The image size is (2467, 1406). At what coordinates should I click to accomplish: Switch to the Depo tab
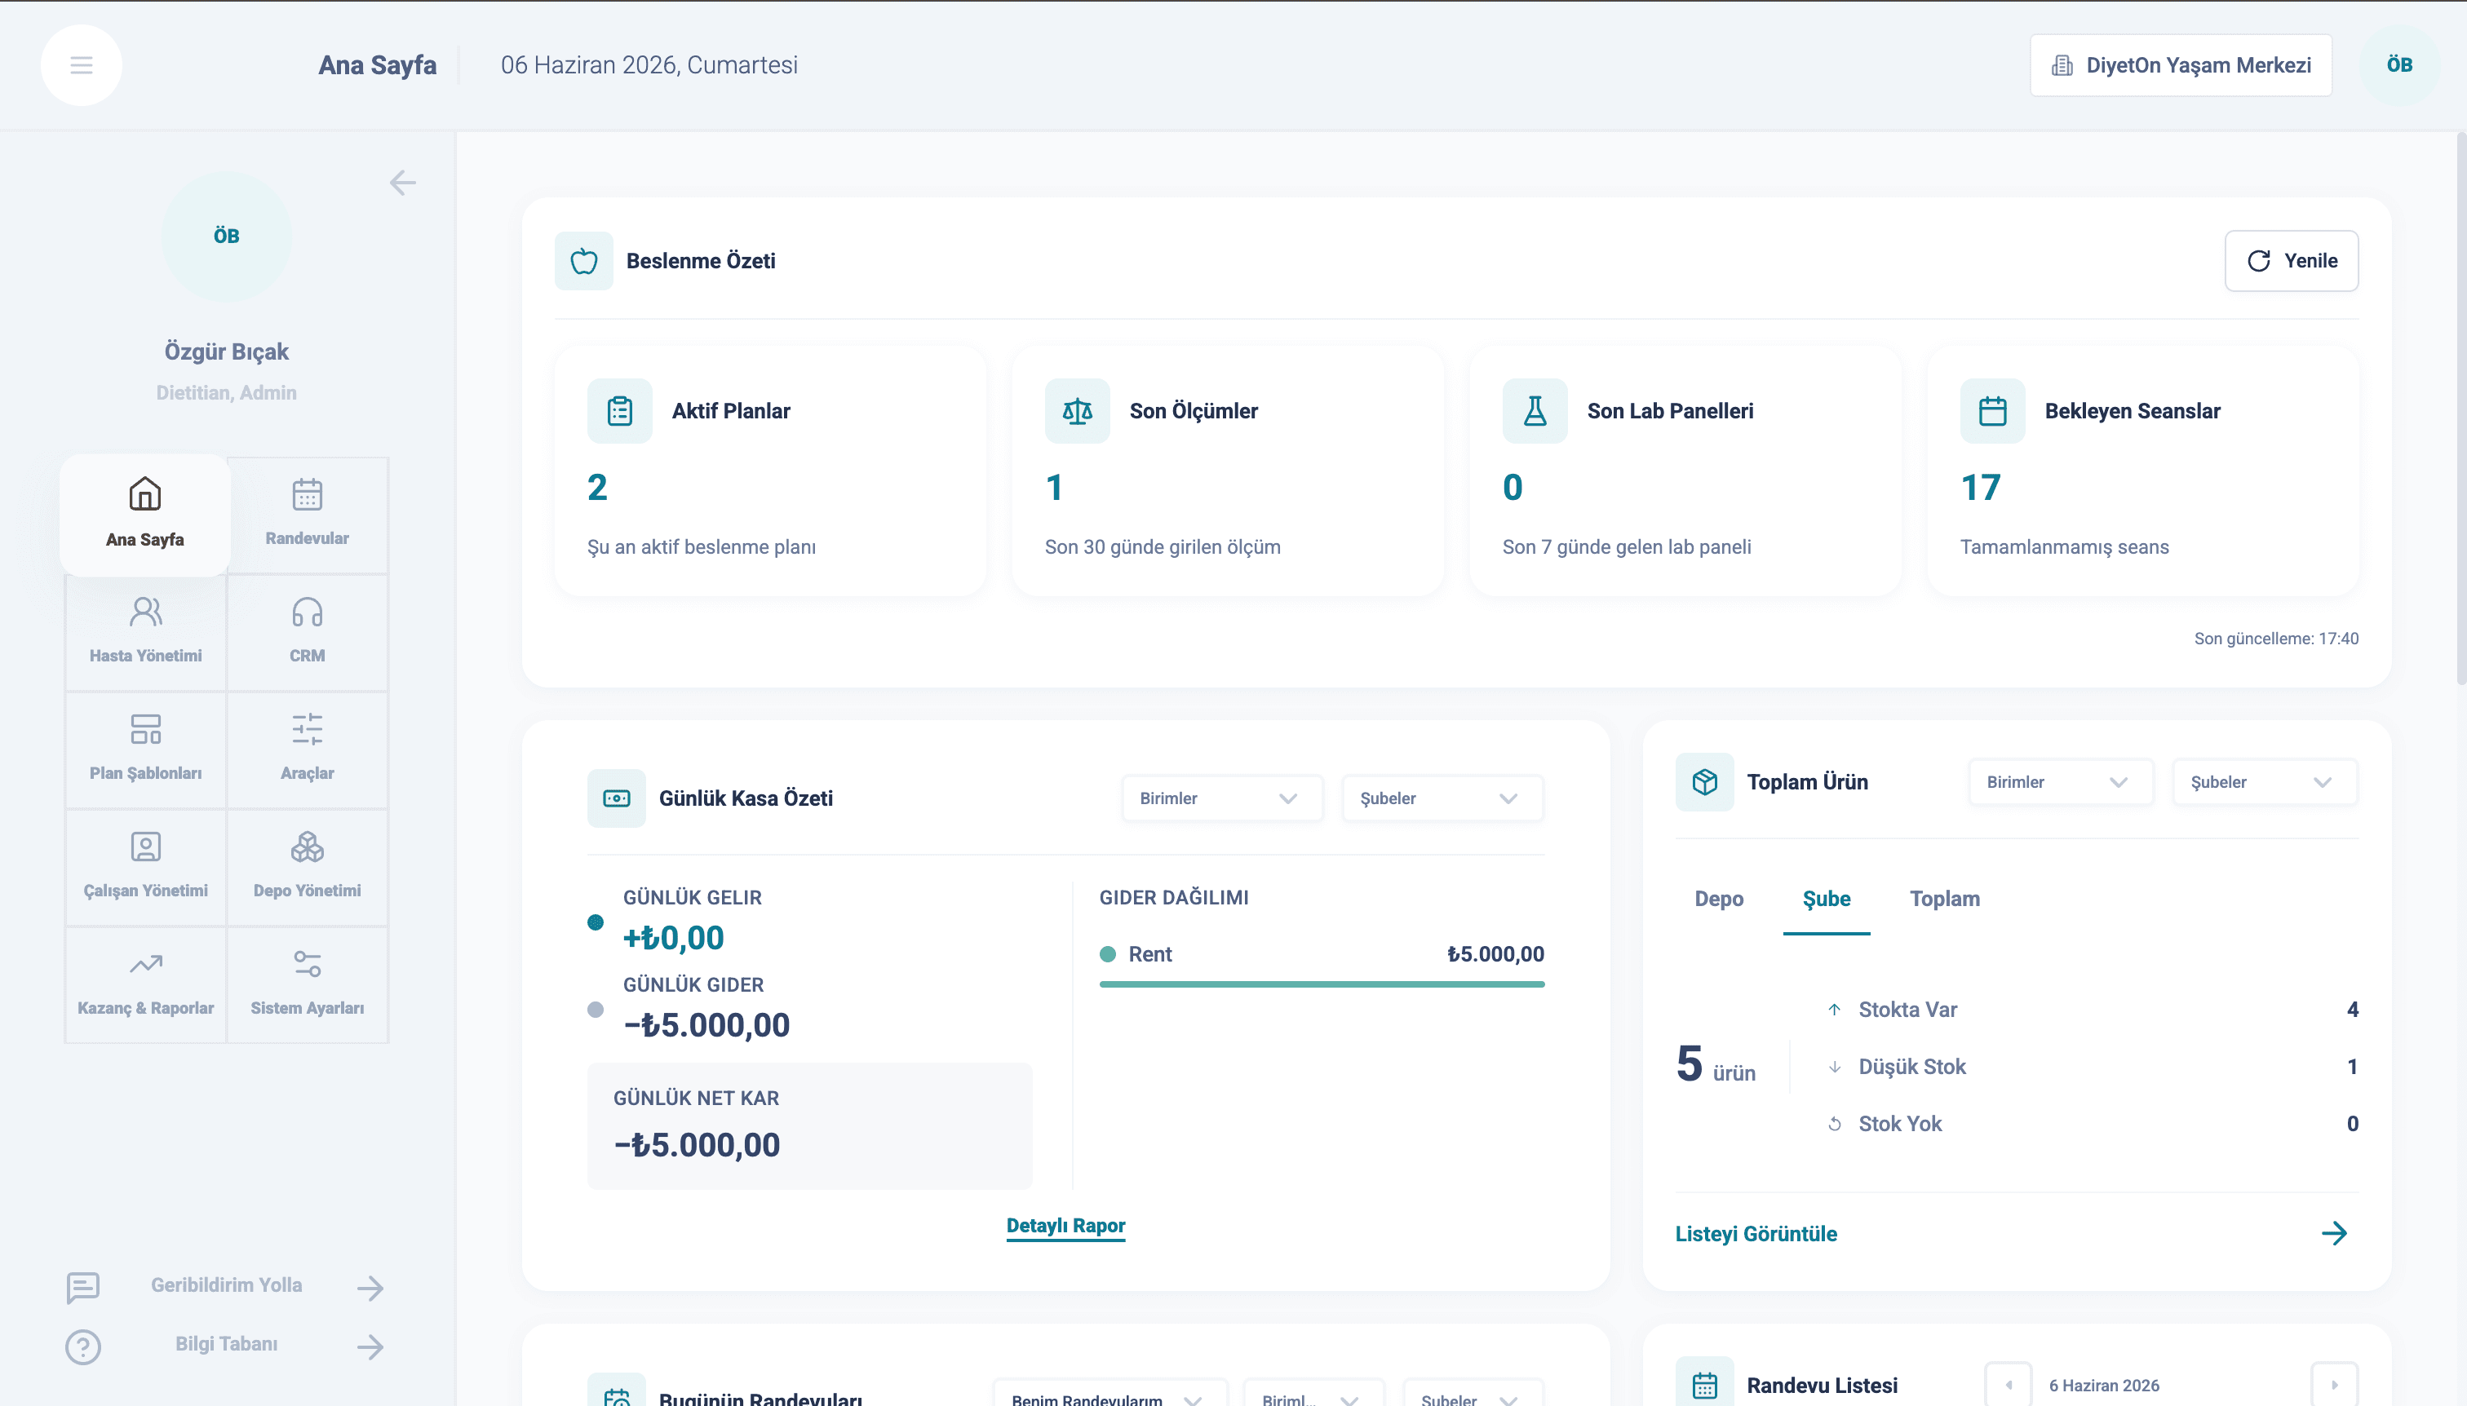(x=1718, y=899)
